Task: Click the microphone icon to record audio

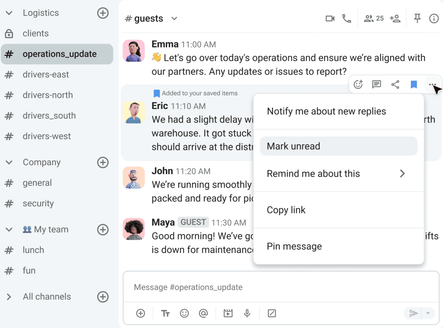Action: pos(247,313)
